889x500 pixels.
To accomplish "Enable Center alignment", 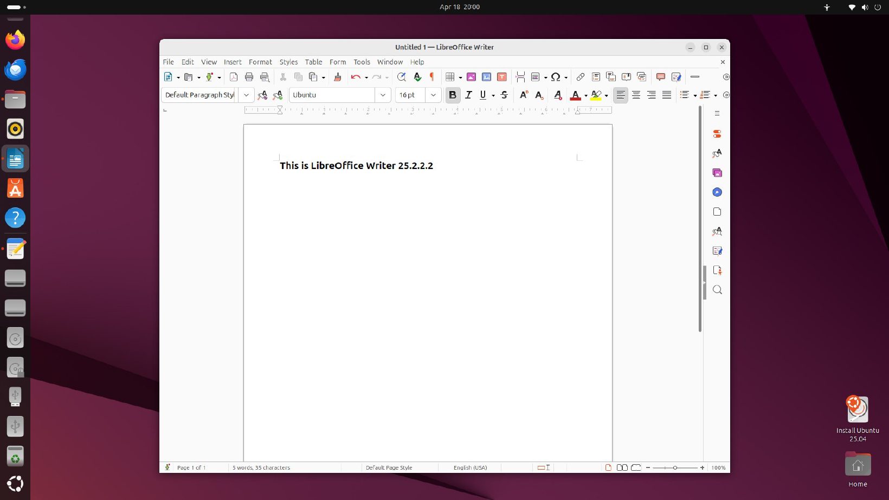I will (x=636, y=95).
